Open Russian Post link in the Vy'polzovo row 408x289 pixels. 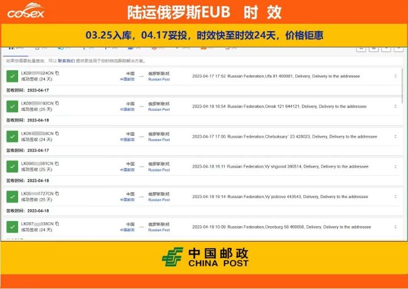pyautogui.click(x=159, y=200)
